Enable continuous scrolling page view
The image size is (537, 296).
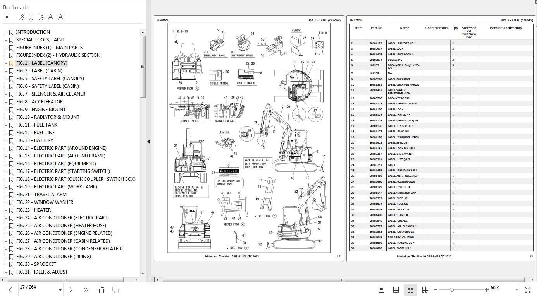click(396, 289)
